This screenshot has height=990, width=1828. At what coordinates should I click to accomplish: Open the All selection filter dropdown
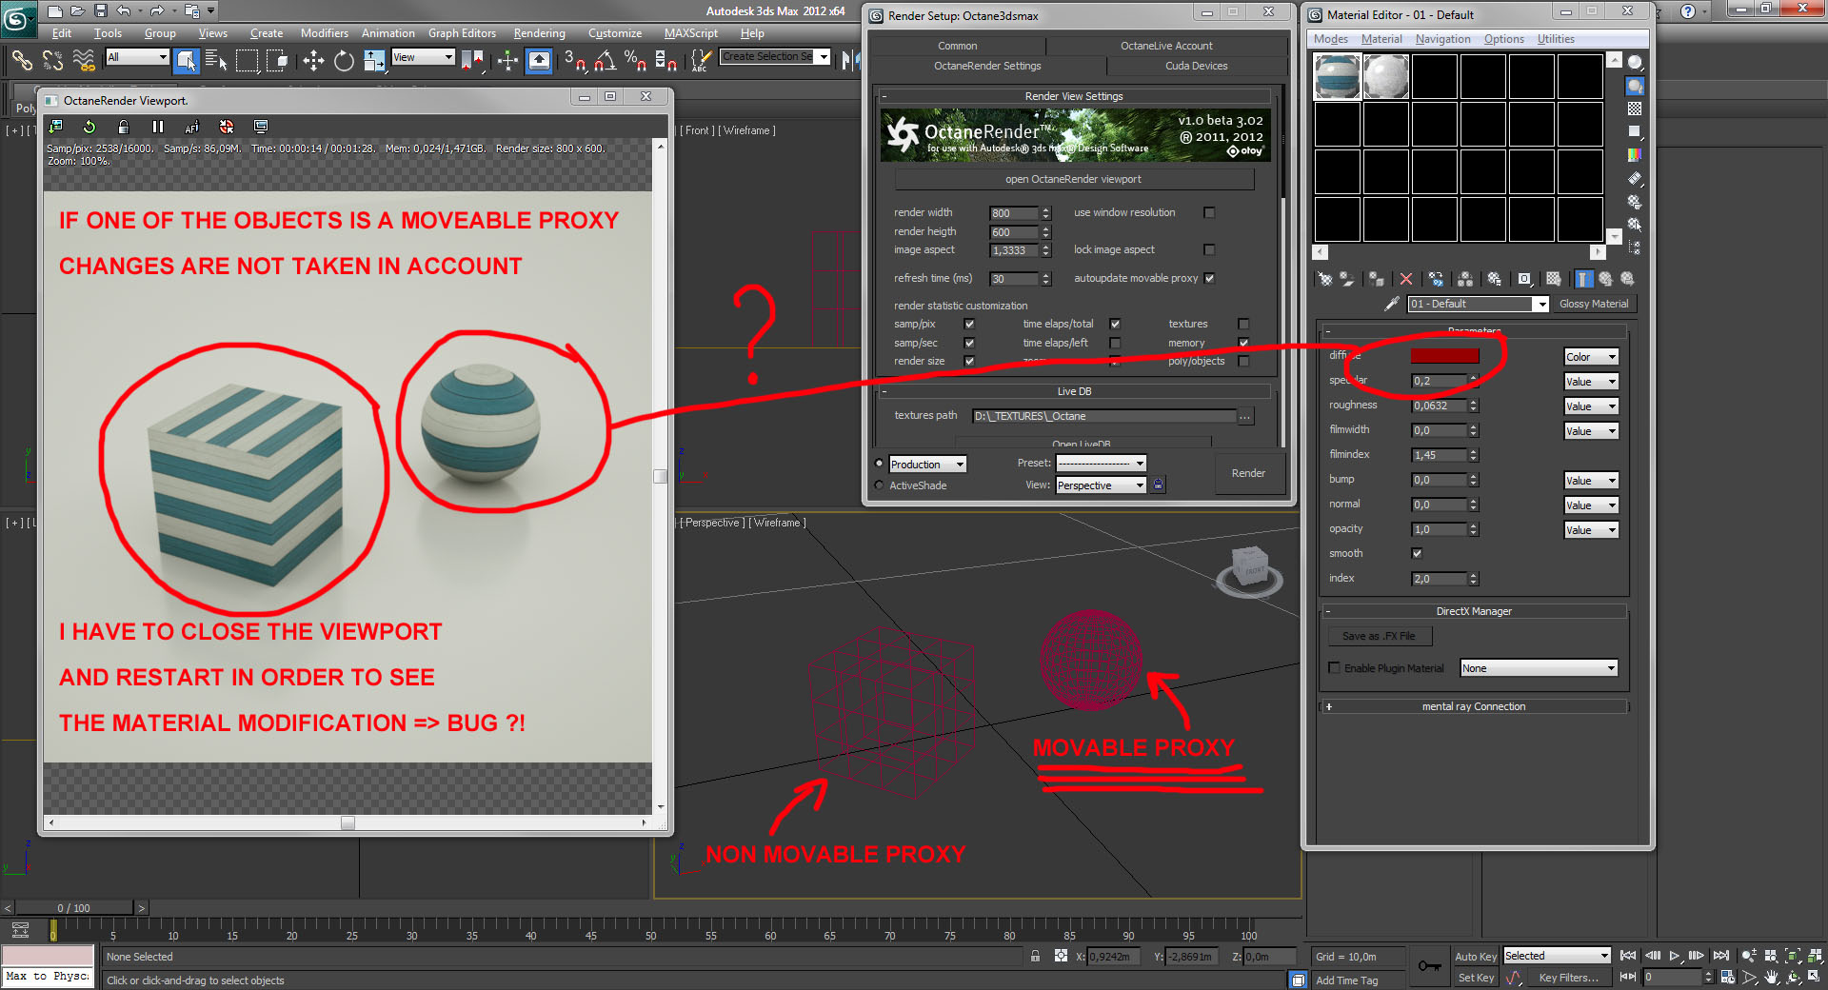tap(138, 57)
